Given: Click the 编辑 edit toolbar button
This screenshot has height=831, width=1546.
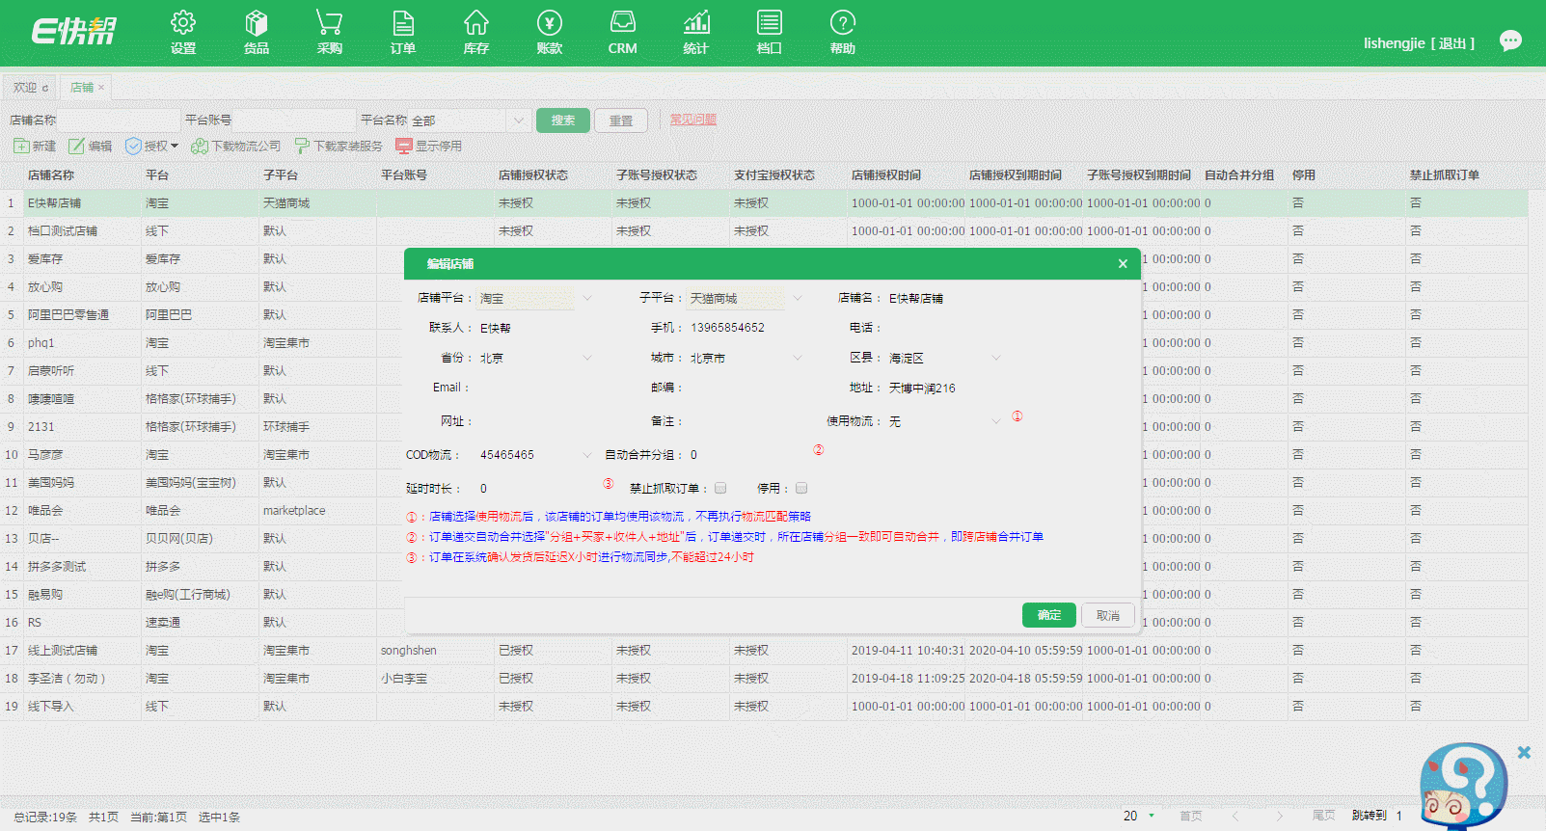Looking at the screenshot, I should pyautogui.click(x=91, y=147).
